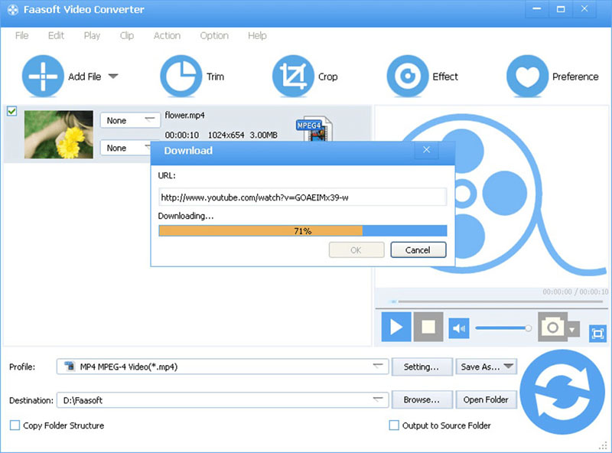
Task: Open the Preference icon
Action: click(x=526, y=77)
